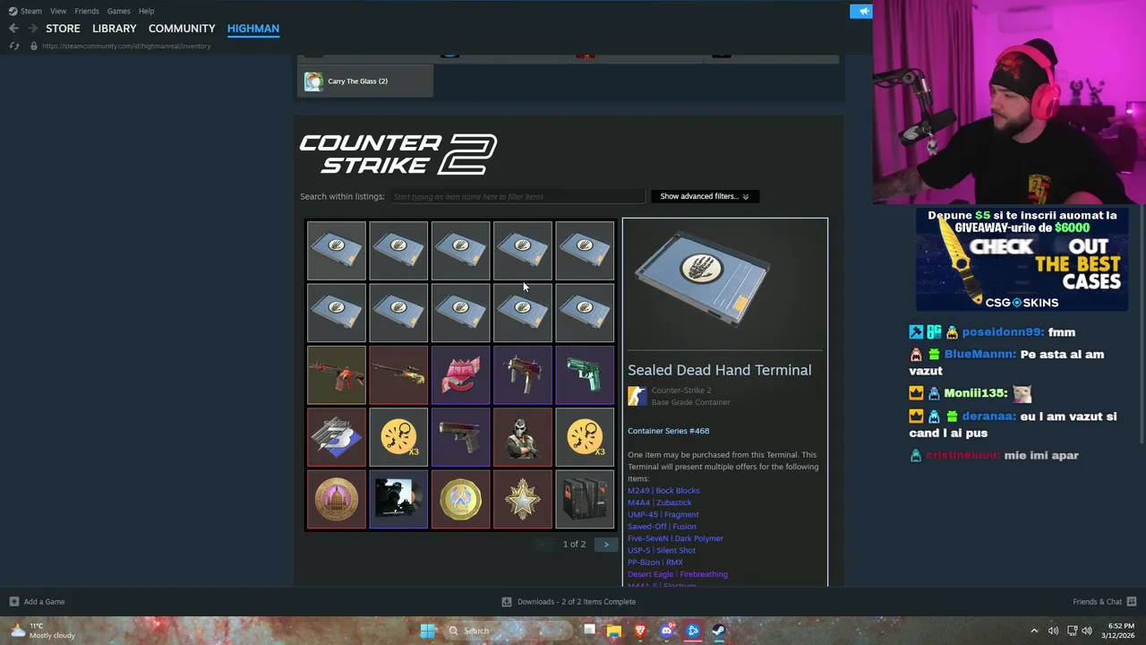
Task: Show hidden system tray icons
Action: 1034,631
